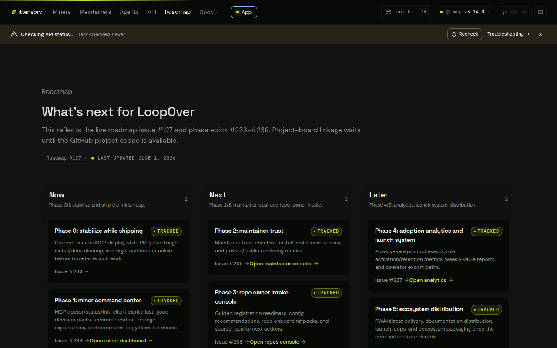557x348 pixels.
Task: Go to the Maintainers nav item
Action: click(95, 12)
